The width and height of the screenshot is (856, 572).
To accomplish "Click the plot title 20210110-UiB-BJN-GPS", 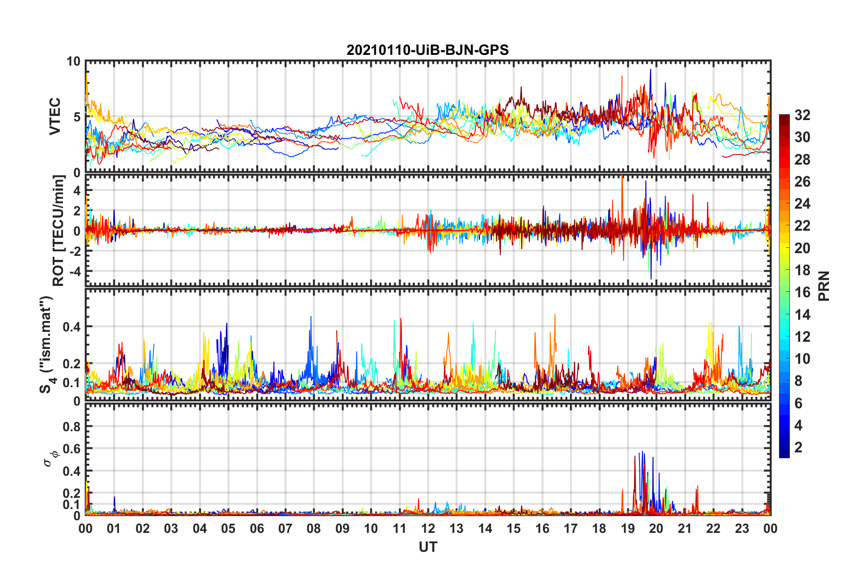I will (428, 50).
